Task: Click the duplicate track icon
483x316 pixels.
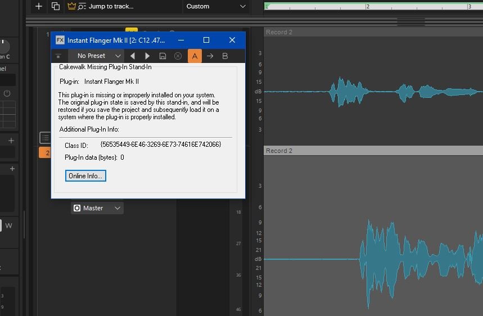Action: 55,6
